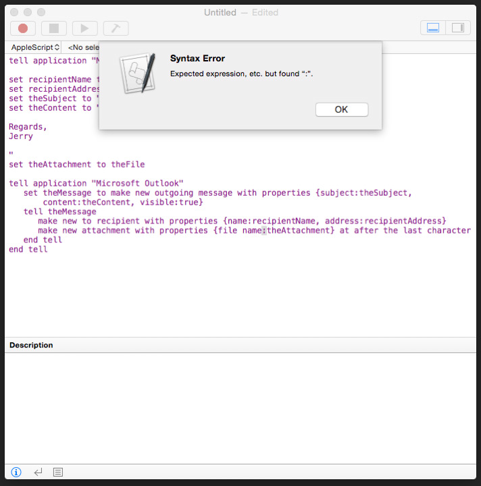Close the Untitled window
This screenshot has height=486, width=481.
pyautogui.click(x=14, y=12)
